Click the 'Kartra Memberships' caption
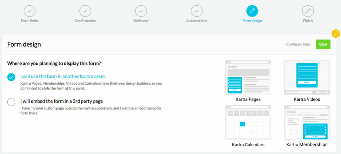Image resolution: width=341 pixels, height=154 pixels. [307, 145]
